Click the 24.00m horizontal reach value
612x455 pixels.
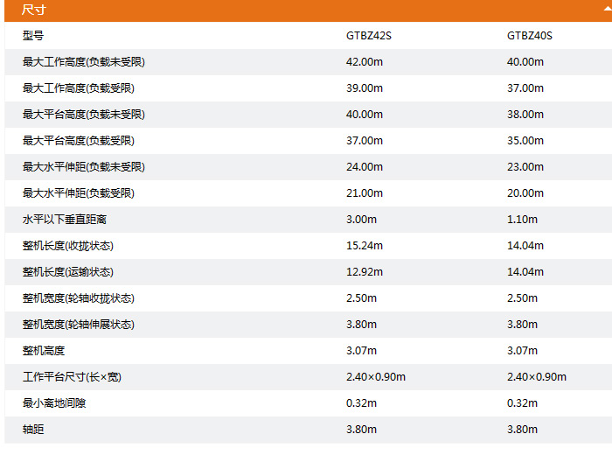365,167
